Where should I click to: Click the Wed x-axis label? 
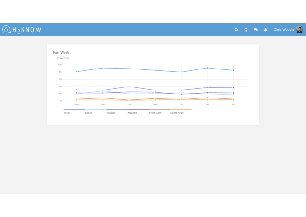click(x=155, y=105)
